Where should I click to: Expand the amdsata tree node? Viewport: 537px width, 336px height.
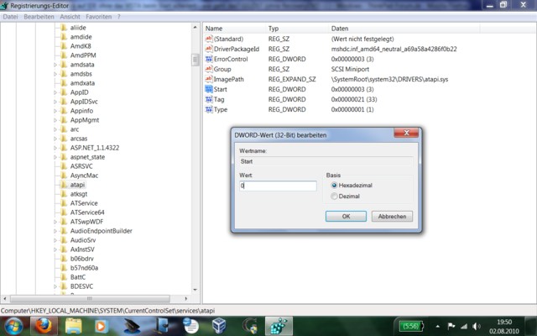55,65
